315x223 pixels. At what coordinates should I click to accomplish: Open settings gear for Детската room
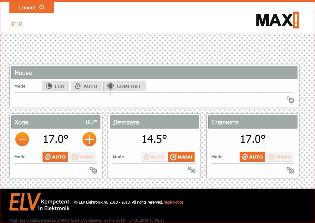click(x=192, y=170)
